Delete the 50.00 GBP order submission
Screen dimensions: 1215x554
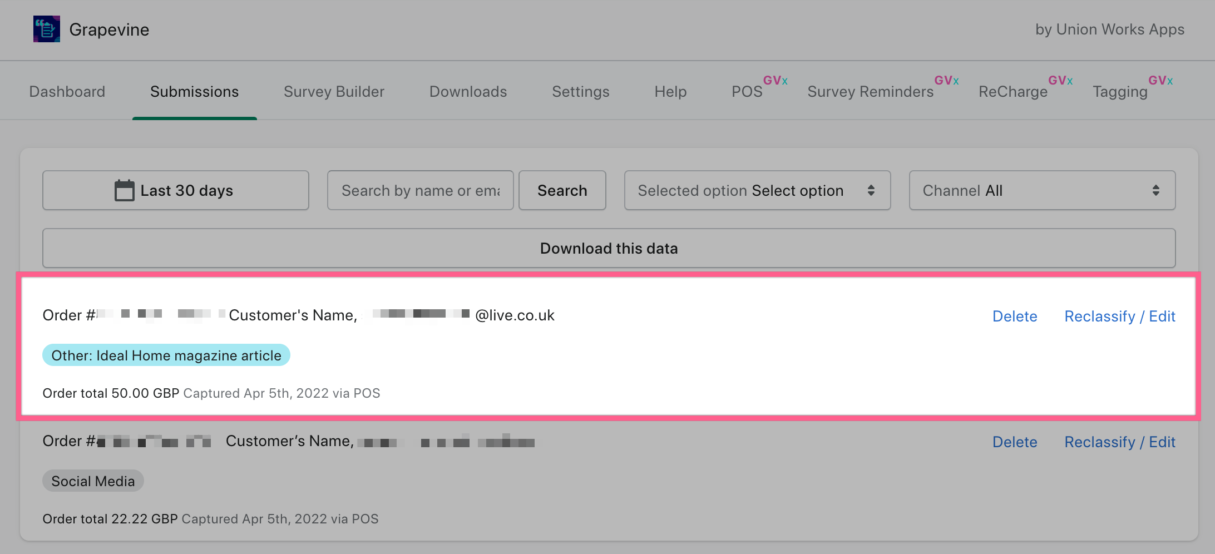pyautogui.click(x=1015, y=316)
